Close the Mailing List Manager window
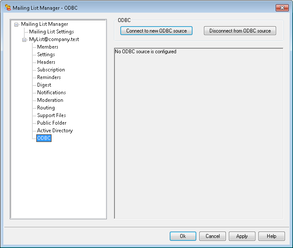Viewport: 293px width, 248px height. tap(282, 8)
